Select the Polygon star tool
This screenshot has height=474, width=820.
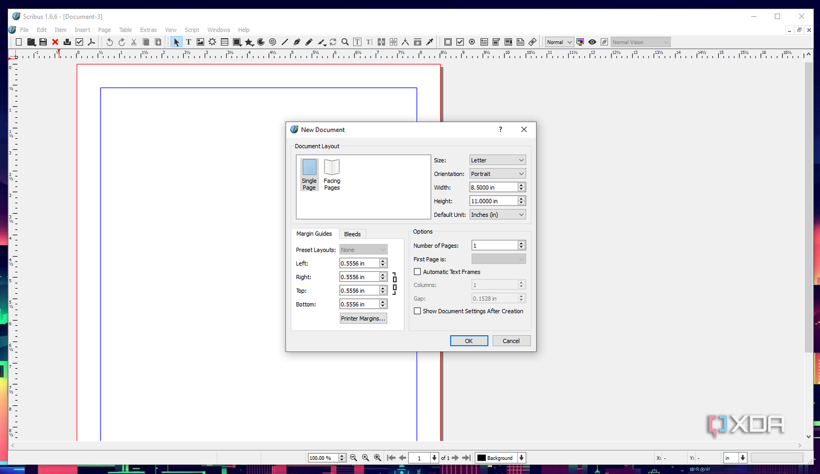point(249,42)
